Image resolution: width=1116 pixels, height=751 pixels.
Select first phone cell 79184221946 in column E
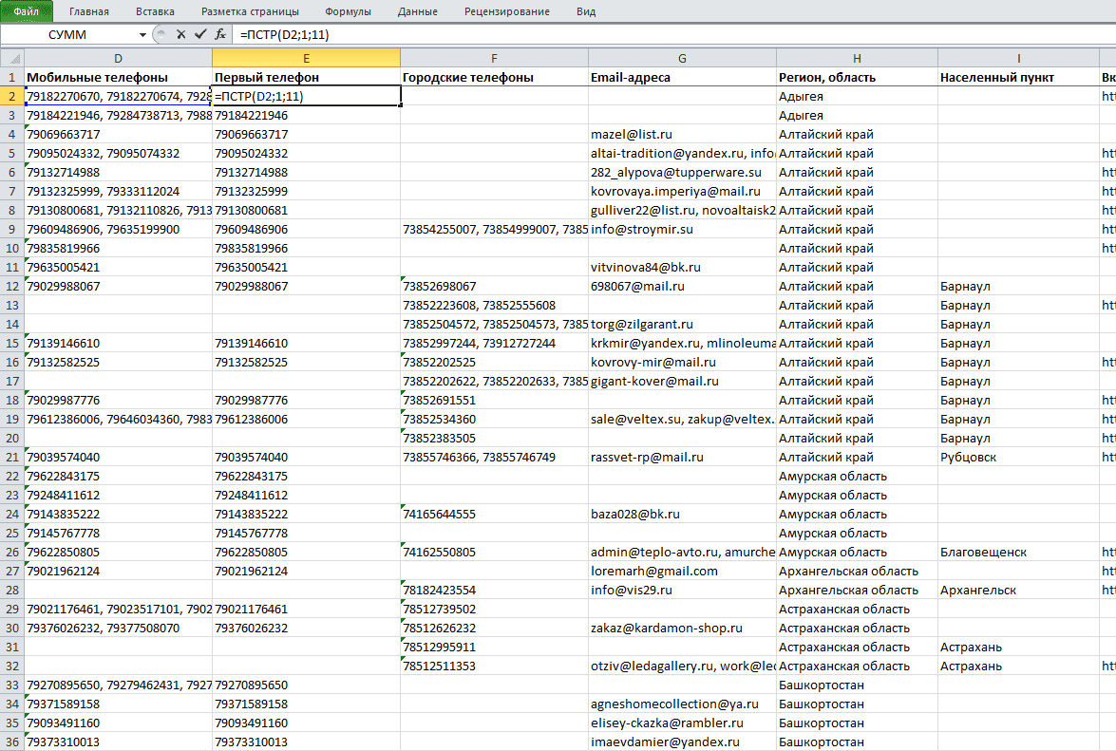click(x=306, y=115)
